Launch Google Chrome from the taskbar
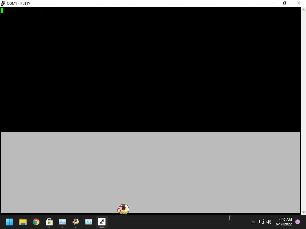 36,222
